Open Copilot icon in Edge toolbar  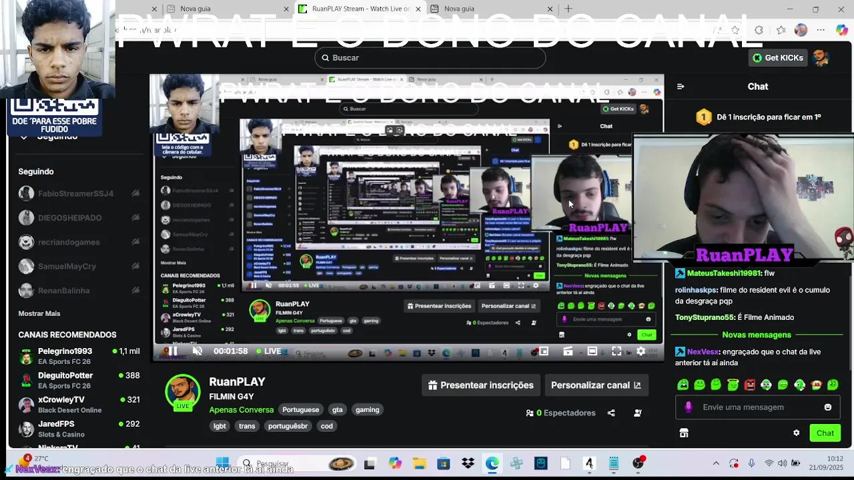[841, 30]
